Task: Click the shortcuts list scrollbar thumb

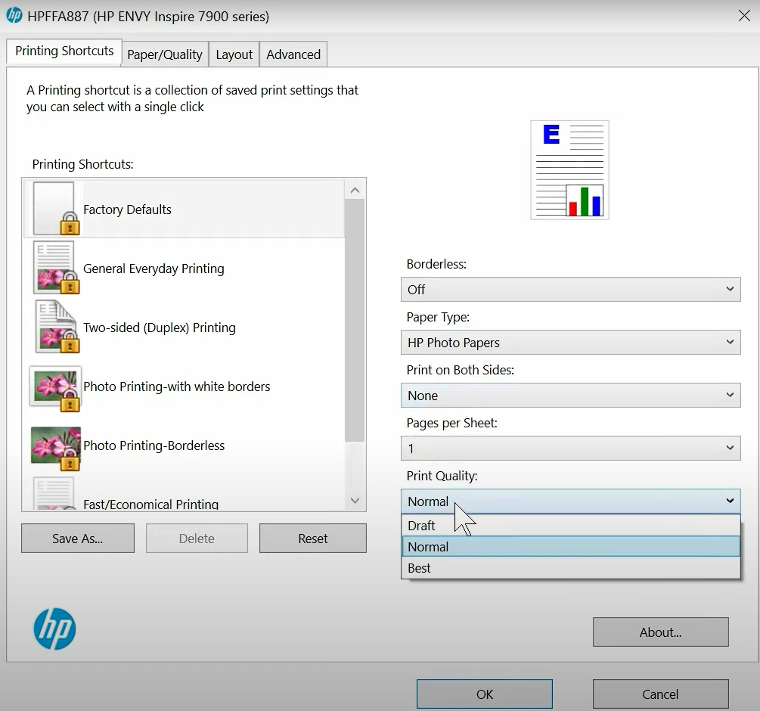Action: (x=355, y=321)
